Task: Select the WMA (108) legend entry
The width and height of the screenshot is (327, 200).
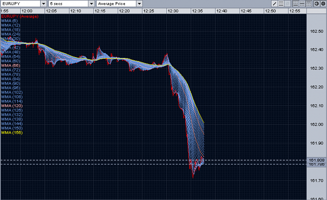Action: [12, 97]
